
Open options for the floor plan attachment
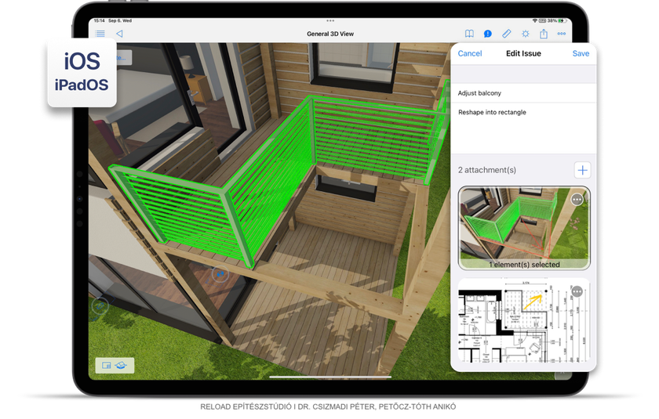577,291
